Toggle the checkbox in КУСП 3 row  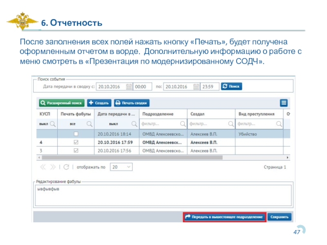[x=76, y=150]
